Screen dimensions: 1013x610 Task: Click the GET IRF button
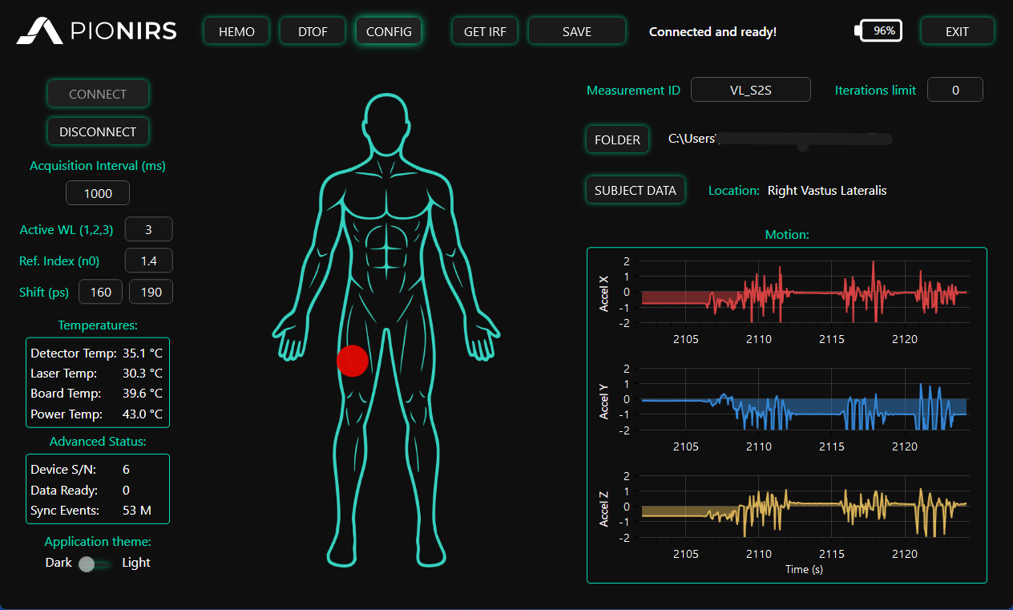(x=485, y=31)
